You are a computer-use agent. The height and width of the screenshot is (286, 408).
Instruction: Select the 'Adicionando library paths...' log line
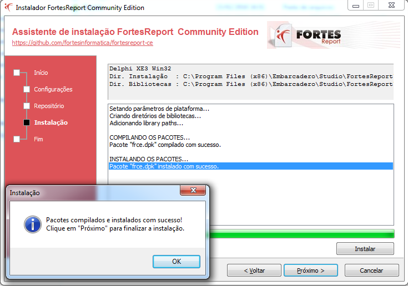146,123
